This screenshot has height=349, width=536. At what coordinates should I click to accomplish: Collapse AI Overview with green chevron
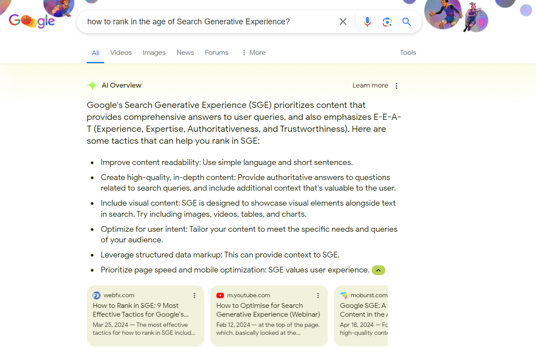pyautogui.click(x=378, y=270)
